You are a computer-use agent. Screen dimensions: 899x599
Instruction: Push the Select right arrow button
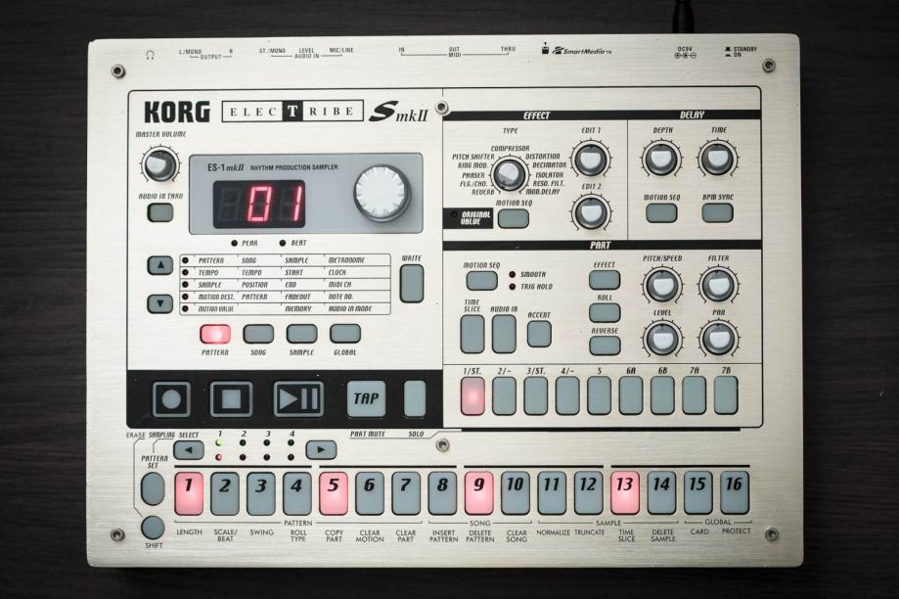click(321, 450)
